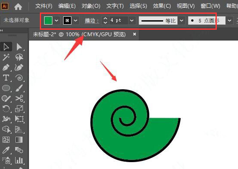The height and width of the screenshot is (169, 238).
Task: Select the Scale tool
Action: pyautogui.click(x=19, y=109)
